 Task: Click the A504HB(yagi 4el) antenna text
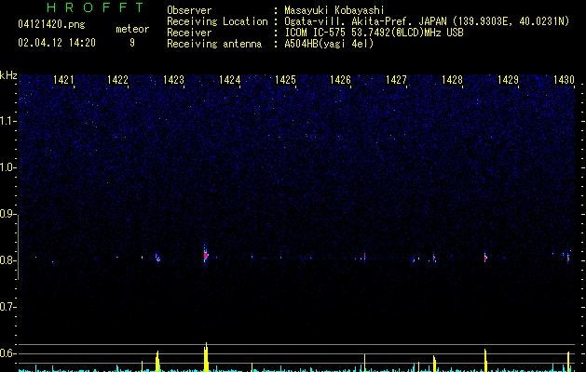pyautogui.click(x=329, y=44)
